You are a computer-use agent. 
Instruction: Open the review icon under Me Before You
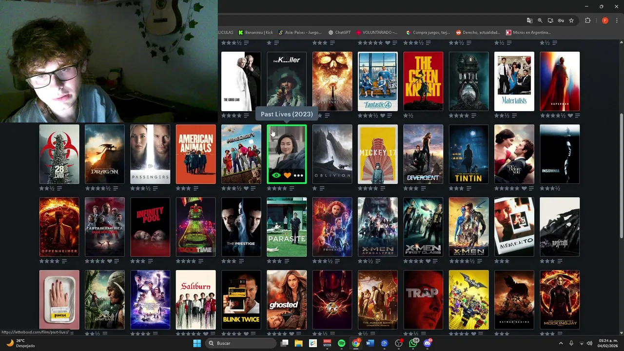point(532,189)
